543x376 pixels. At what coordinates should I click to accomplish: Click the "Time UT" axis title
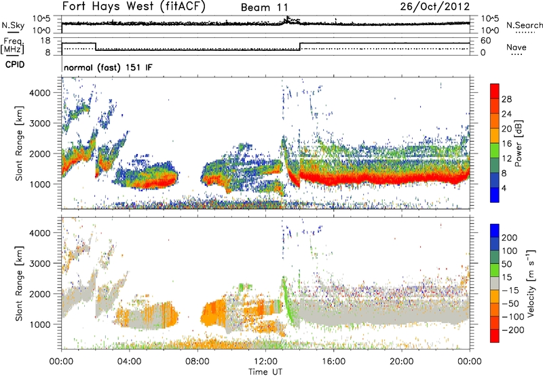coord(265,372)
